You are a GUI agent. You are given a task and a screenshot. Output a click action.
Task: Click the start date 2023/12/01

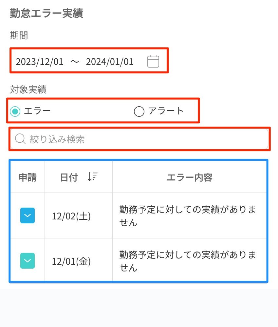click(39, 62)
